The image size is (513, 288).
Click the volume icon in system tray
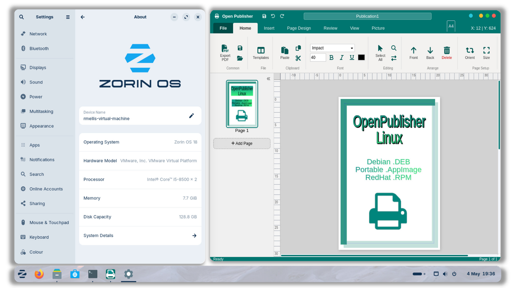pos(445,274)
